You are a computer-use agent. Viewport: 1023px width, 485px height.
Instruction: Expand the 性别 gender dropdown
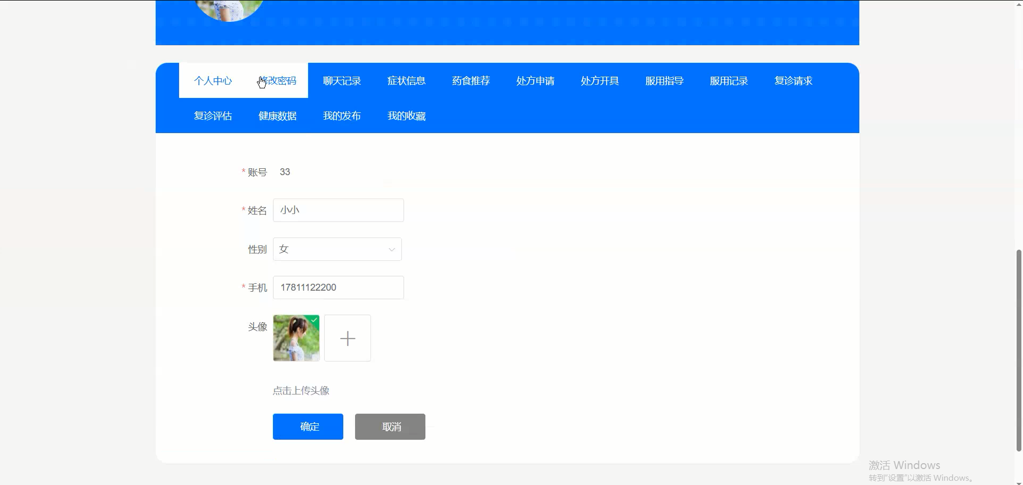[337, 249]
